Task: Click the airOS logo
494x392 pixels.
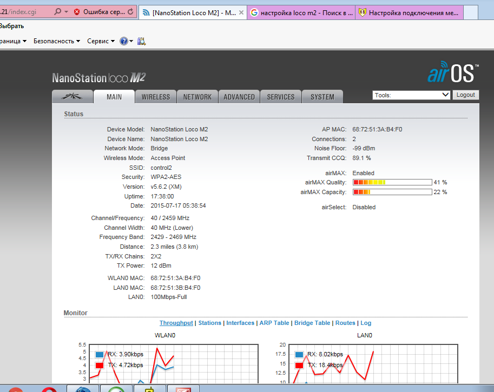Action: [x=453, y=72]
